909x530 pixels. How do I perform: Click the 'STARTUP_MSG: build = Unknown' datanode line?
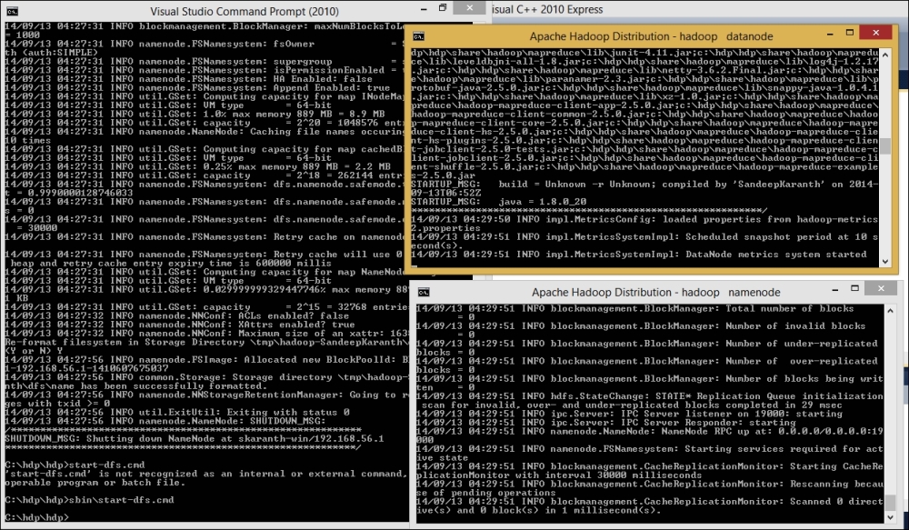click(644, 185)
